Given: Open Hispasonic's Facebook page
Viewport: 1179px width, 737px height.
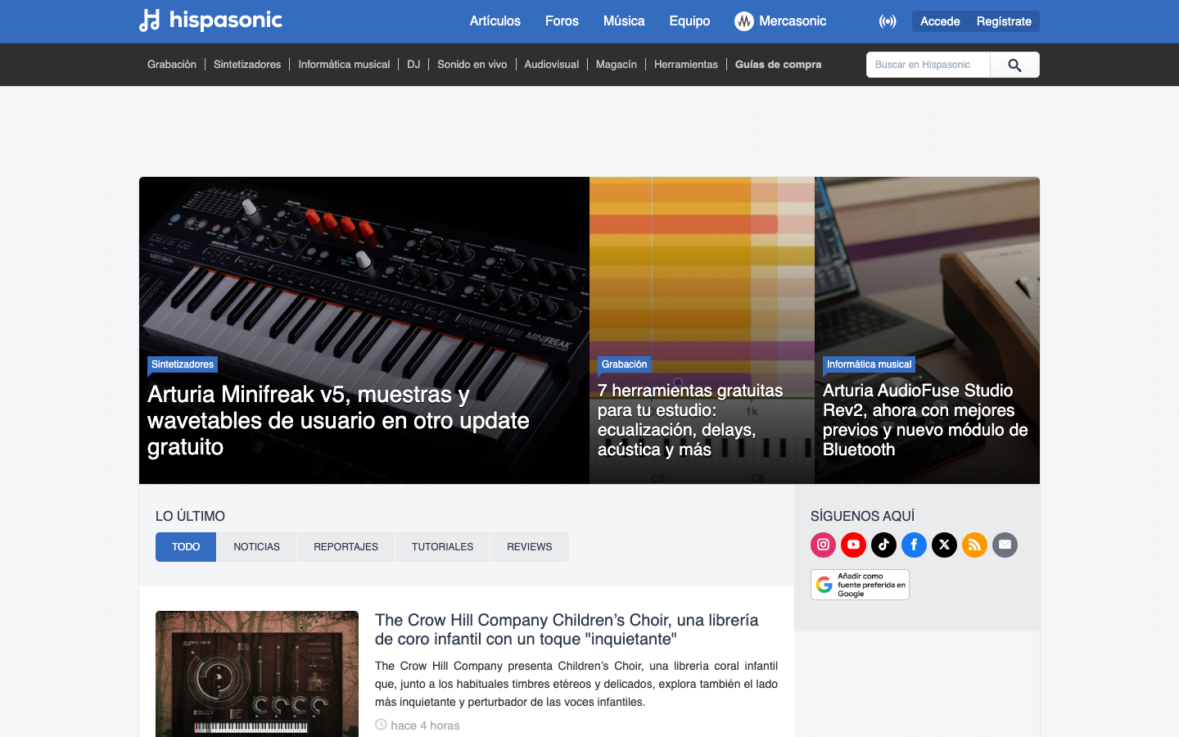Looking at the screenshot, I should [x=914, y=545].
